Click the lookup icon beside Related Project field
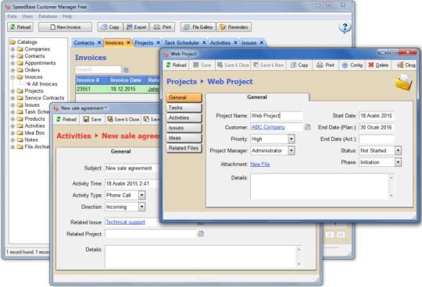The height and width of the screenshot is (287, 422). [x=201, y=234]
